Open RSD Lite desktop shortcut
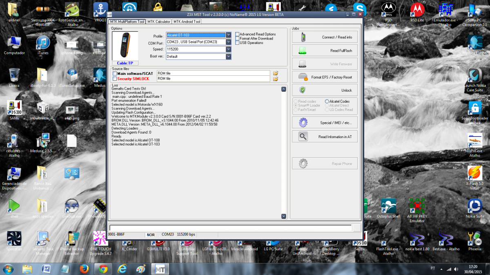The image size is (490, 275). (417, 13)
